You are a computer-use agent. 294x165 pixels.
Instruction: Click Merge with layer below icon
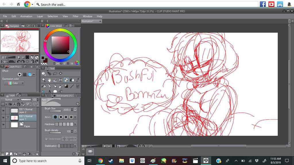(x=24, y=154)
